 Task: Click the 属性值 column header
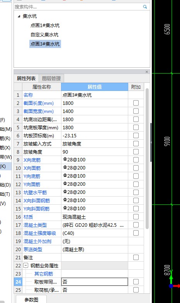pyautogui.click(x=95, y=87)
